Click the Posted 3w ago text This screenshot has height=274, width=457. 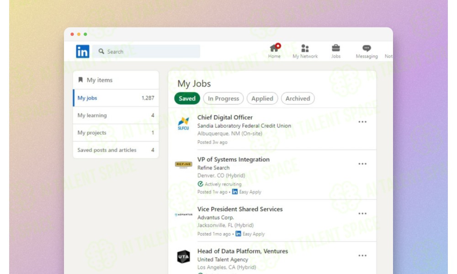click(212, 142)
